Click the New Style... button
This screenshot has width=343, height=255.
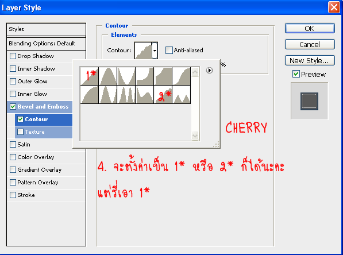pyautogui.click(x=310, y=60)
